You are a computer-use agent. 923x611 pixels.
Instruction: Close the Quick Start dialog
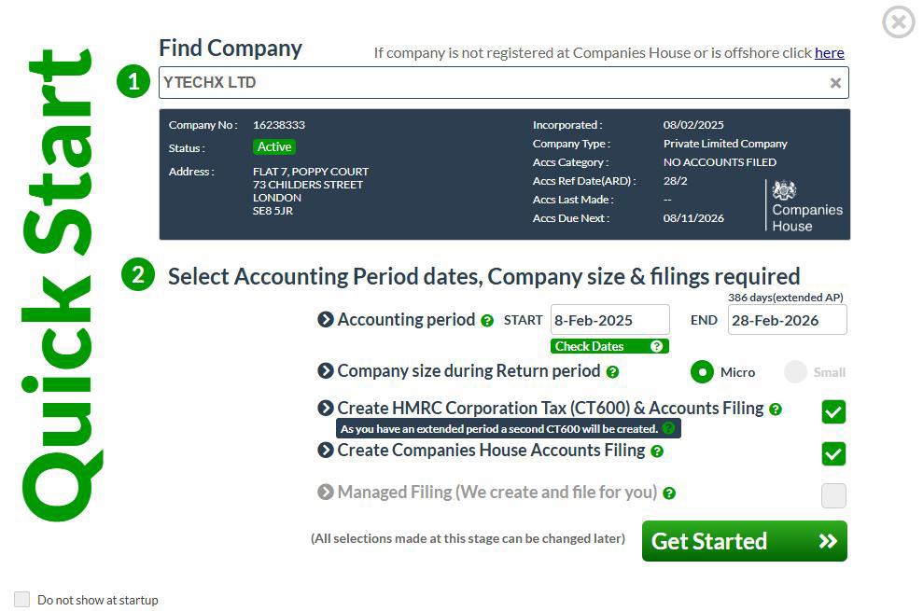898,21
